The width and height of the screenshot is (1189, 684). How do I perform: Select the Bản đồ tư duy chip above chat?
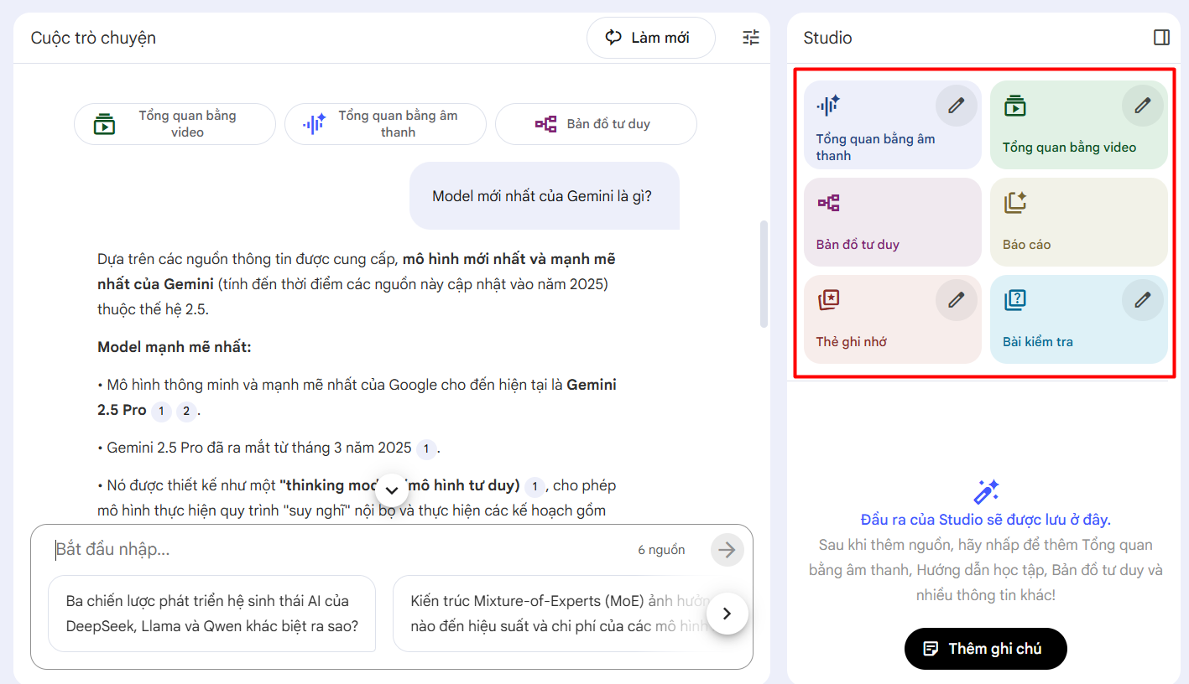click(595, 123)
